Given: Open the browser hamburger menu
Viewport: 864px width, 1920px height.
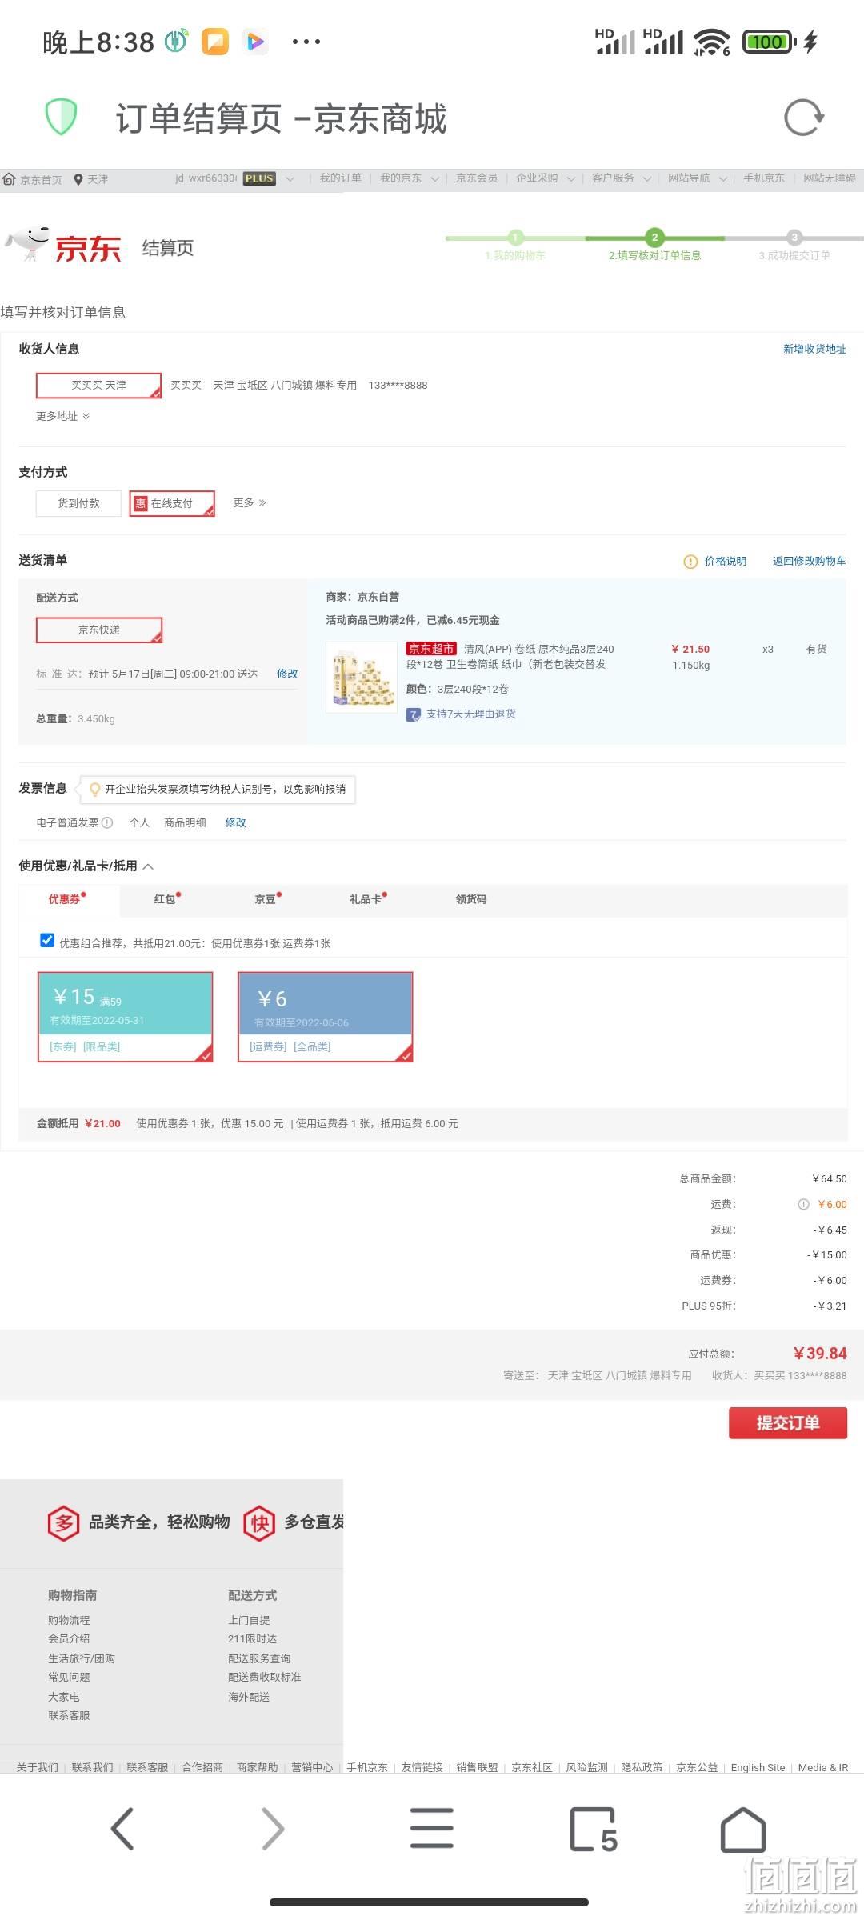Looking at the screenshot, I should pos(432,1829).
